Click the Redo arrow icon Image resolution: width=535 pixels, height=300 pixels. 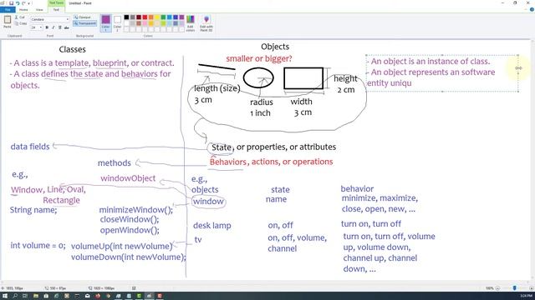coord(23,3)
